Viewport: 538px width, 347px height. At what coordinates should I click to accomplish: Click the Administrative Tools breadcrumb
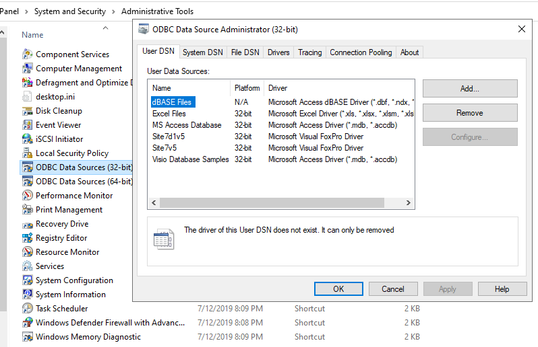157,11
